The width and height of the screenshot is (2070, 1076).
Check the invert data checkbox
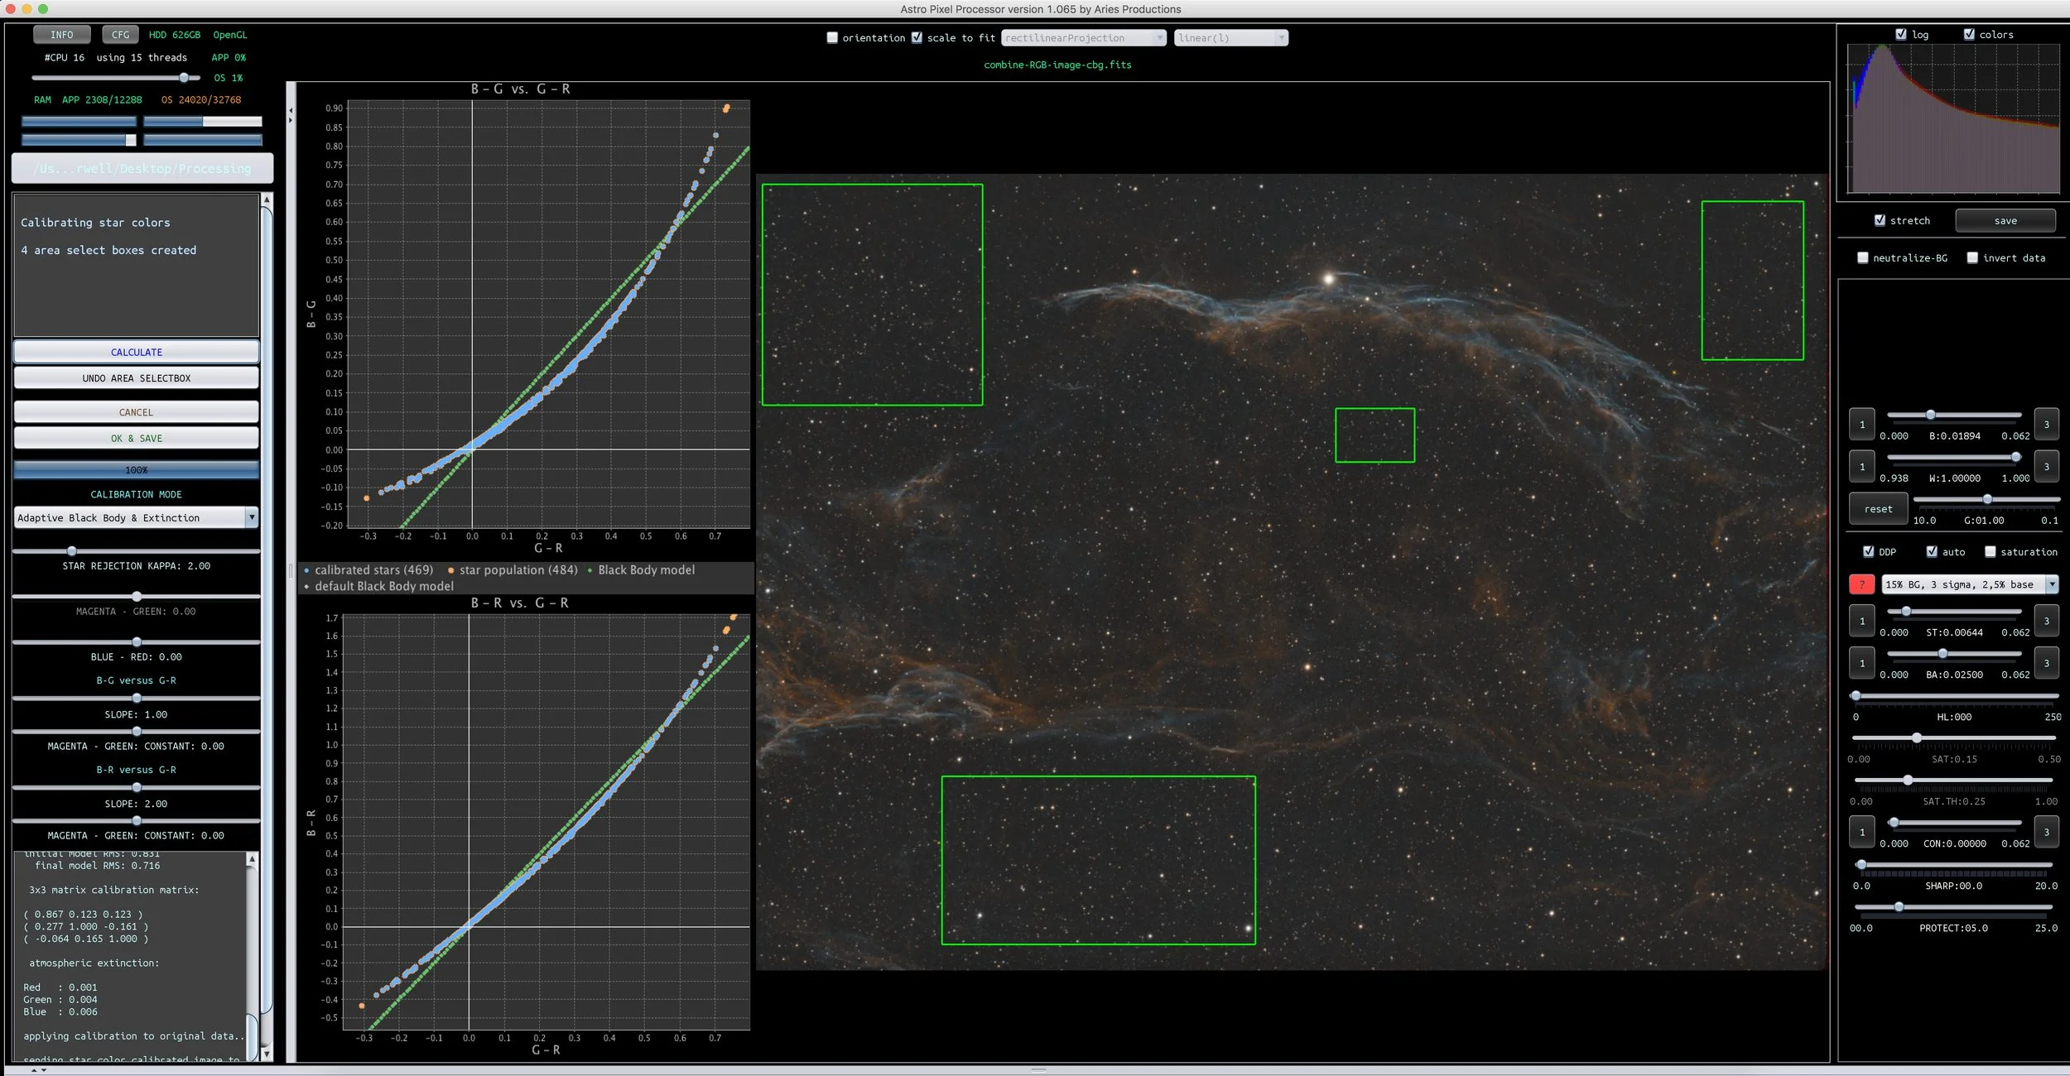point(1972,258)
